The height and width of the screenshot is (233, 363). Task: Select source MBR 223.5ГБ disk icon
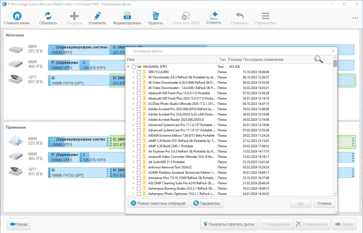pos(16,50)
